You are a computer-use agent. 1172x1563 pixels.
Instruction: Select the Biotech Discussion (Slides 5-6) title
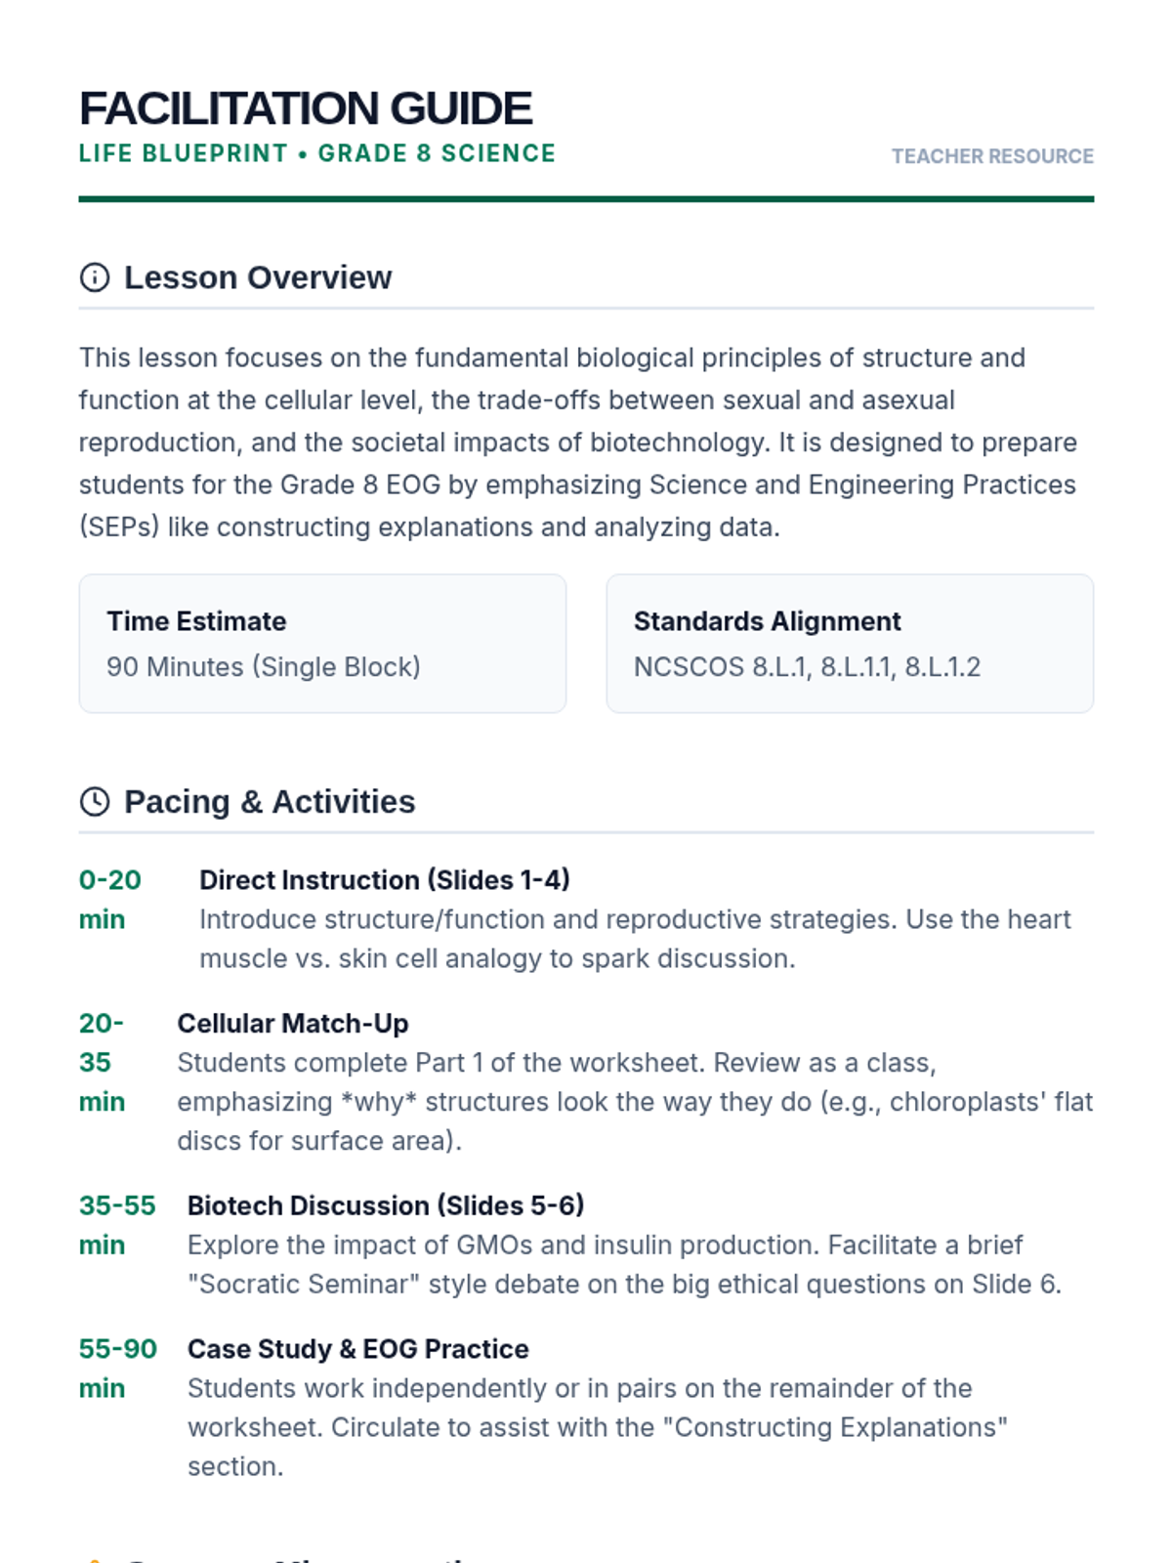click(386, 1205)
